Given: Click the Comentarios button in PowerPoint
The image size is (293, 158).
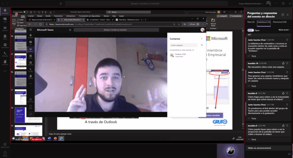Looking at the screenshot, I should tap(236, 16).
